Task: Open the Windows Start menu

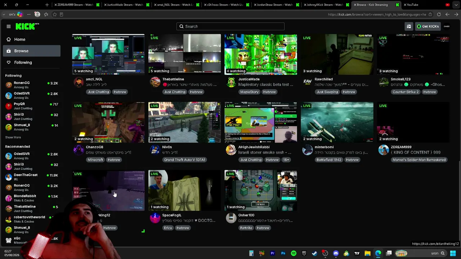Action: [453, 253]
